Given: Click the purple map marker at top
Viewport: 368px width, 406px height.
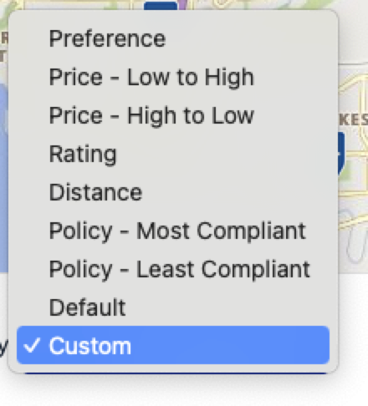Looking at the screenshot, I should click(181, 4).
